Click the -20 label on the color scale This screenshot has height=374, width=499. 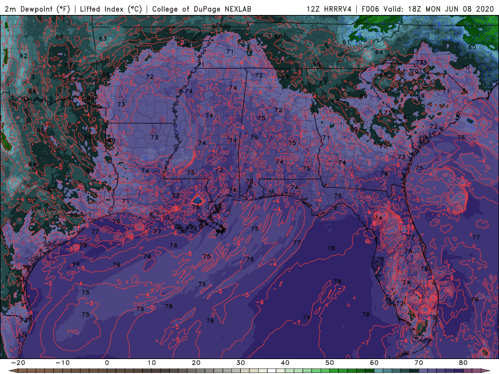click(18, 363)
